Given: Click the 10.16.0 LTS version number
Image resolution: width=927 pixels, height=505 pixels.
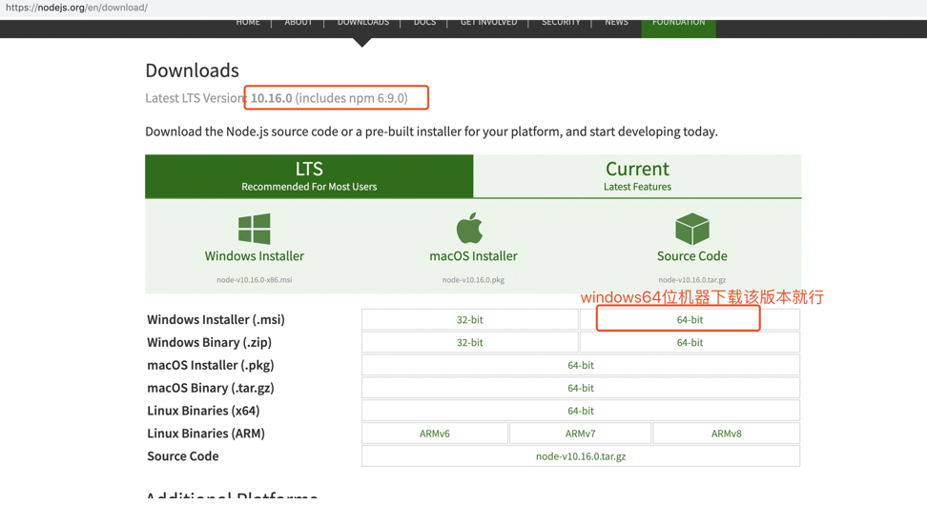Looking at the screenshot, I should click(272, 98).
